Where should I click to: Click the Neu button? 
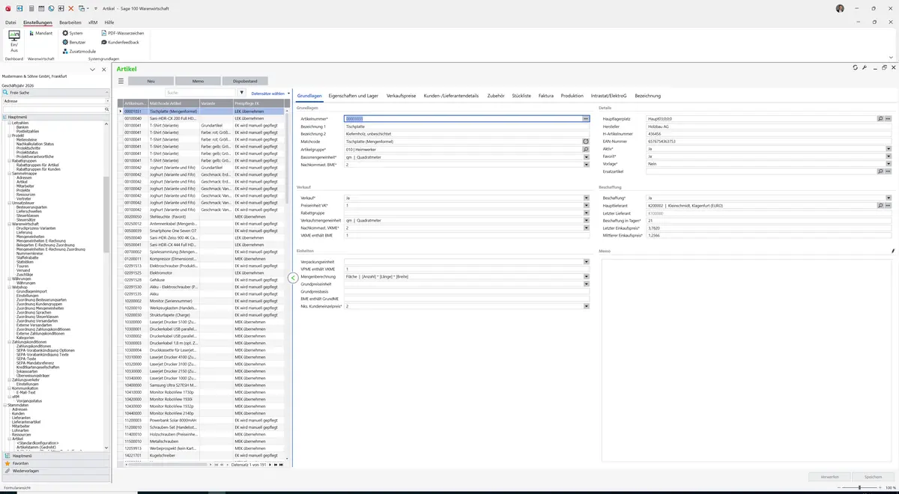click(151, 81)
